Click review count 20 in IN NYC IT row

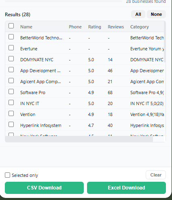click(x=110, y=103)
